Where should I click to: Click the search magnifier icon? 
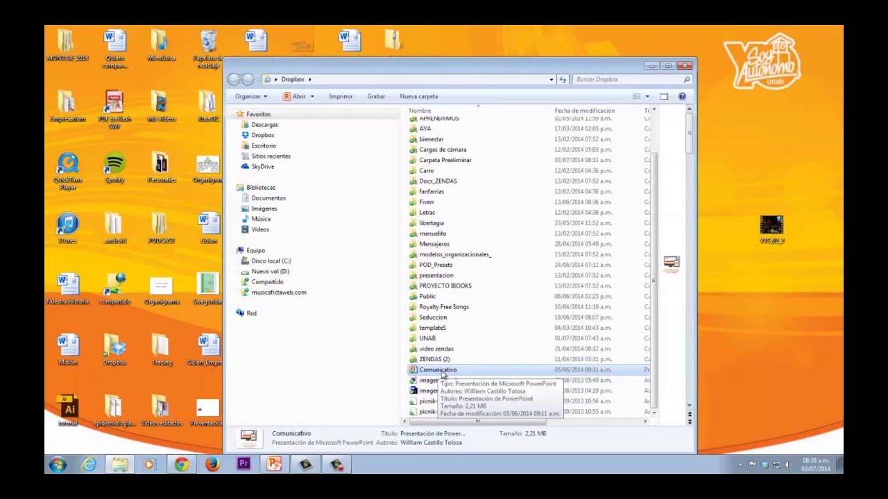pyautogui.click(x=687, y=80)
